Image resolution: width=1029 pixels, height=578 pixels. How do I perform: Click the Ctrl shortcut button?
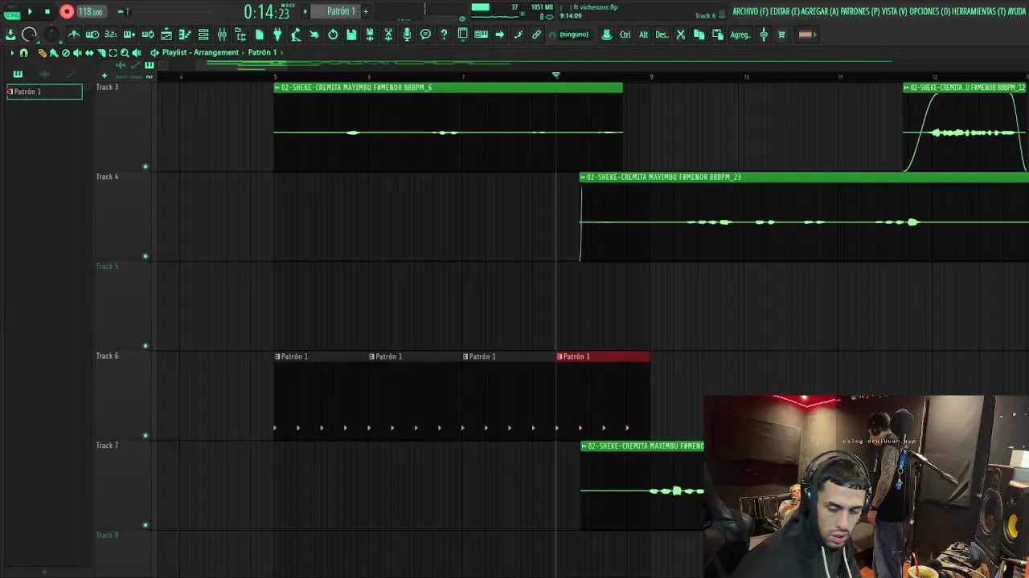(625, 35)
